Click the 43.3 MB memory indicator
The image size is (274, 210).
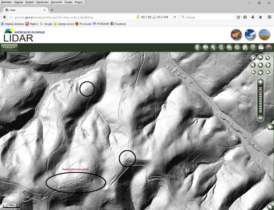tap(160, 17)
